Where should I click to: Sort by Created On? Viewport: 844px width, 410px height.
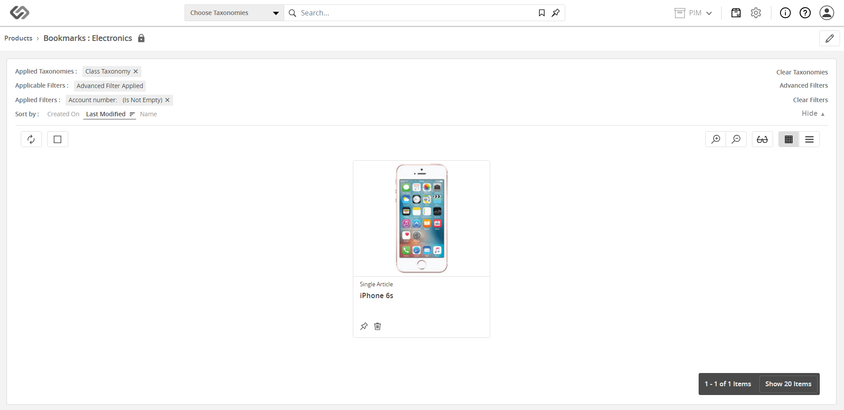[x=63, y=114]
